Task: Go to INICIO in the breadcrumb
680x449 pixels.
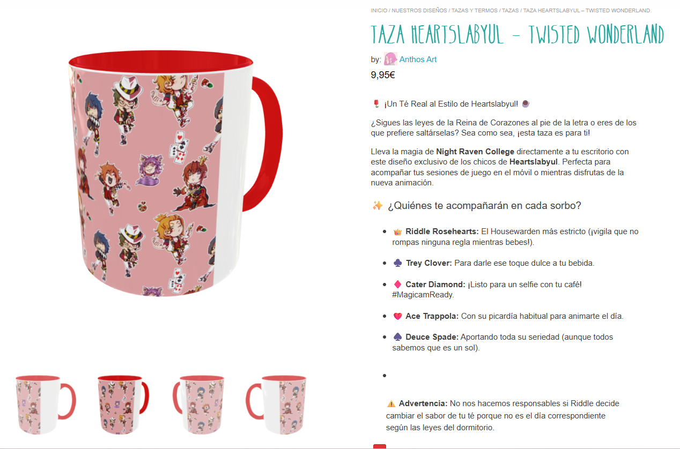Action: click(379, 10)
